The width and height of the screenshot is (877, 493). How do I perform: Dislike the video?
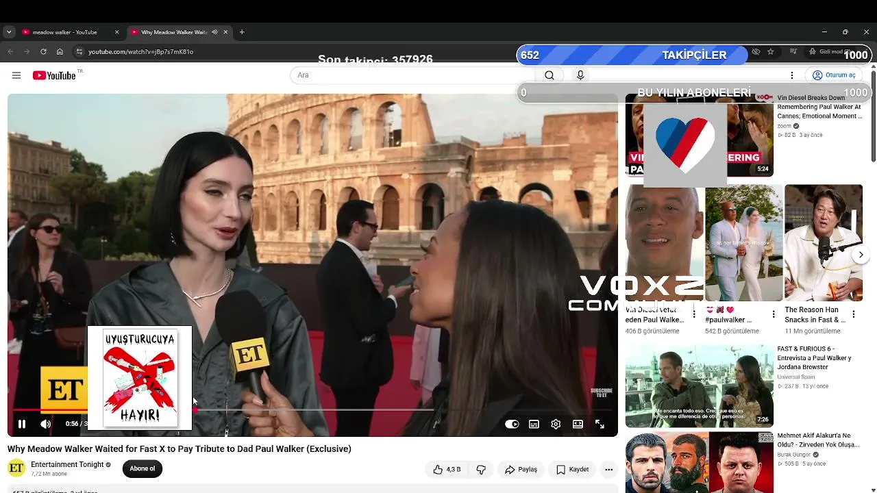click(x=481, y=470)
